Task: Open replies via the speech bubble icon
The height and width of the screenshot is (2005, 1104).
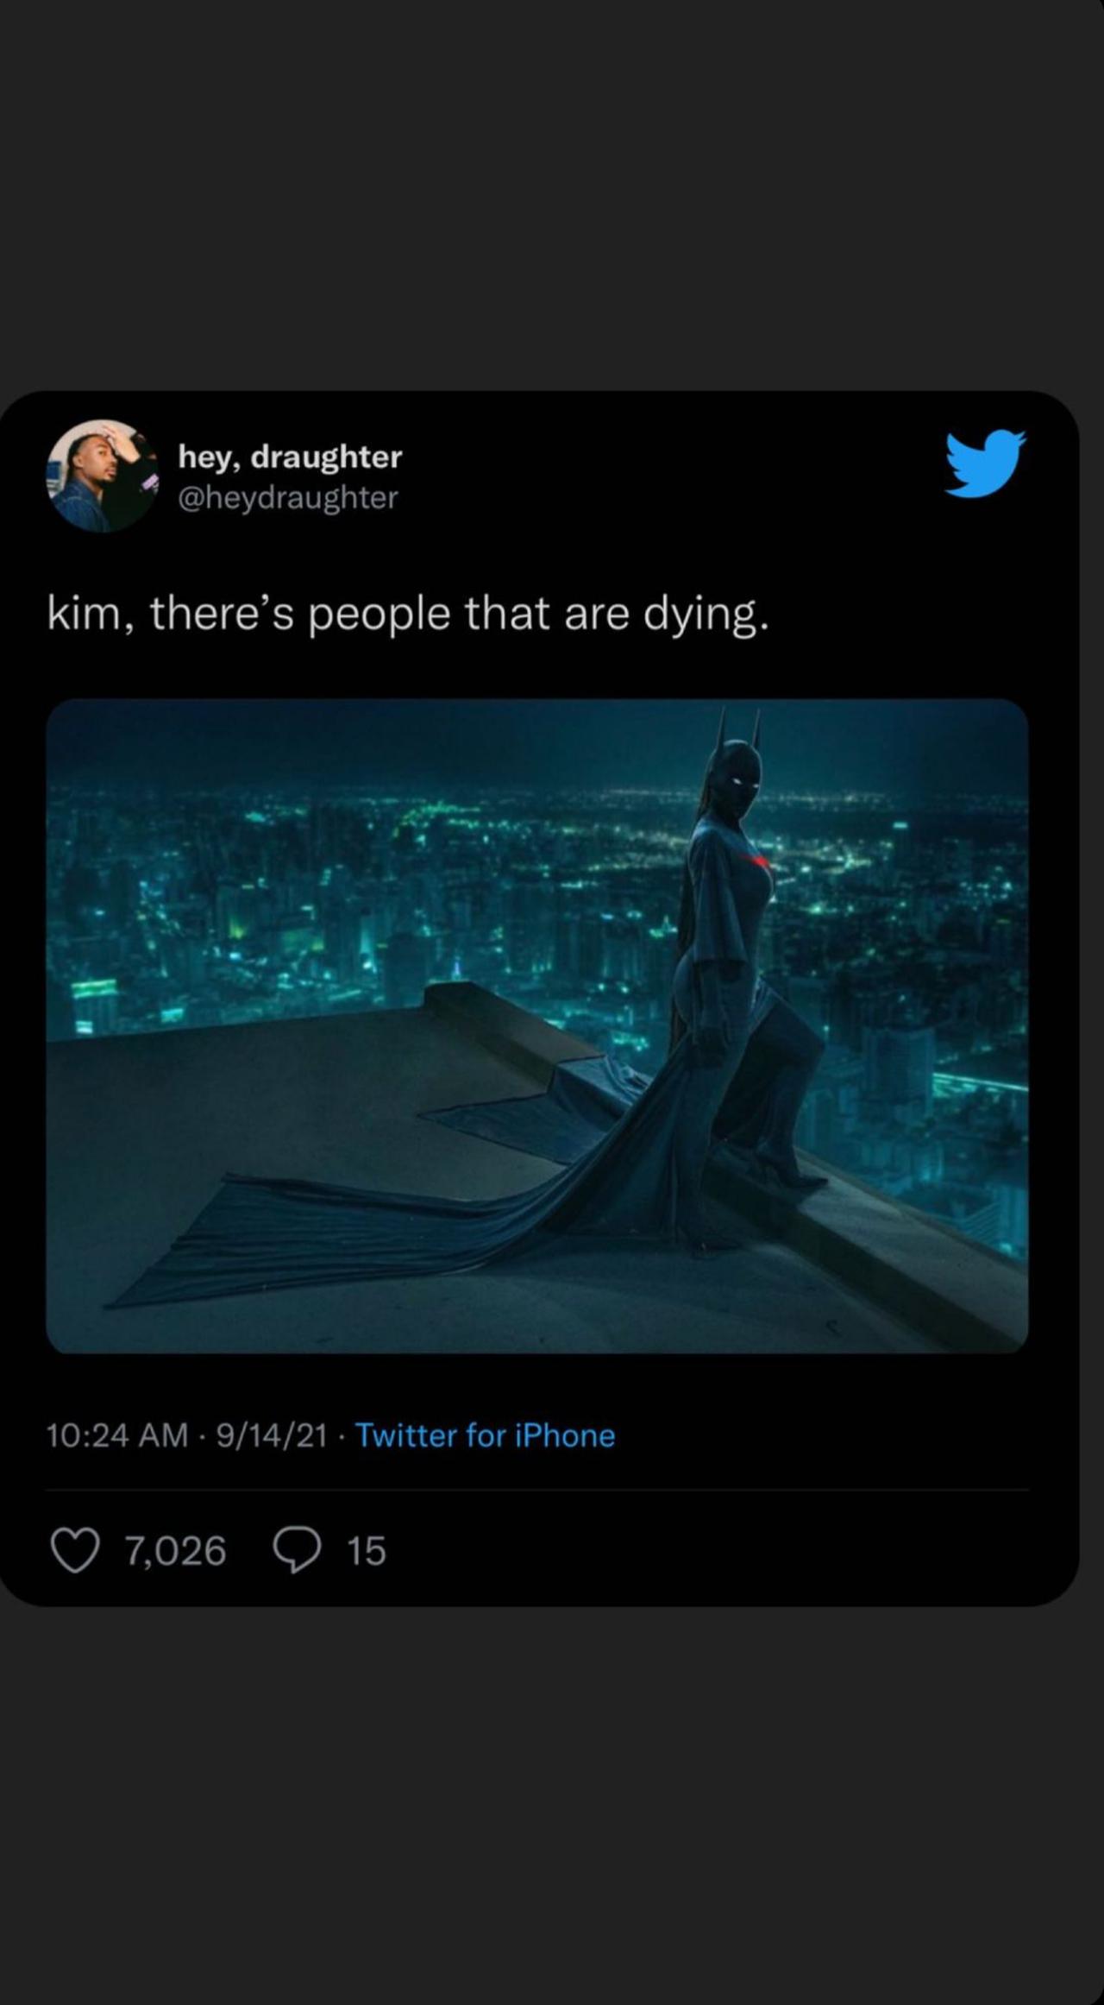Action: 298,1550
